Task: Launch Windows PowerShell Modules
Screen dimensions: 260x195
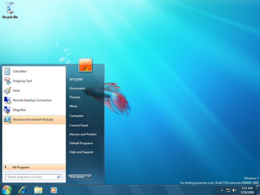Action: coord(33,120)
